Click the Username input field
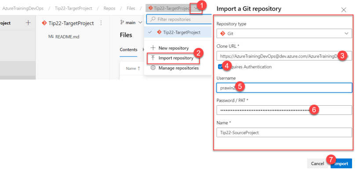The height and width of the screenshot is (171, 356). click(x=284, y=88)
